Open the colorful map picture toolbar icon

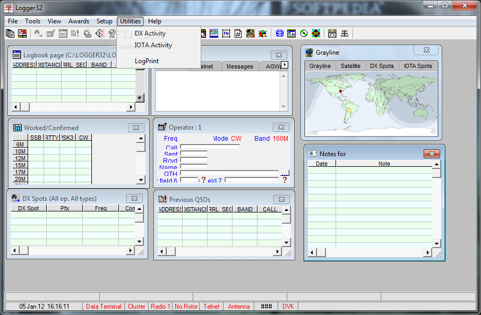[214, 33]
